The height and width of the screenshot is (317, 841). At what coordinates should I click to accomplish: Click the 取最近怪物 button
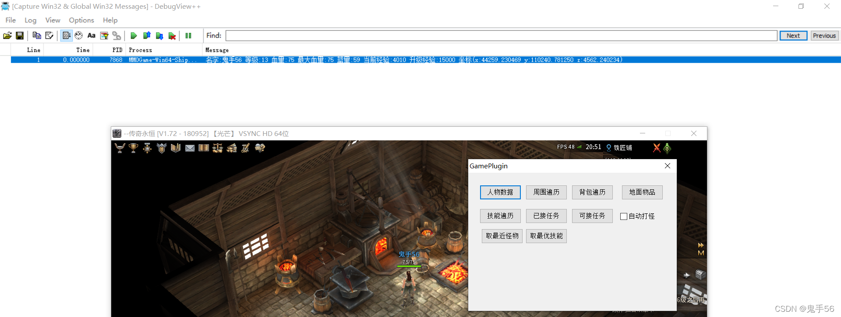click(502, 236)
